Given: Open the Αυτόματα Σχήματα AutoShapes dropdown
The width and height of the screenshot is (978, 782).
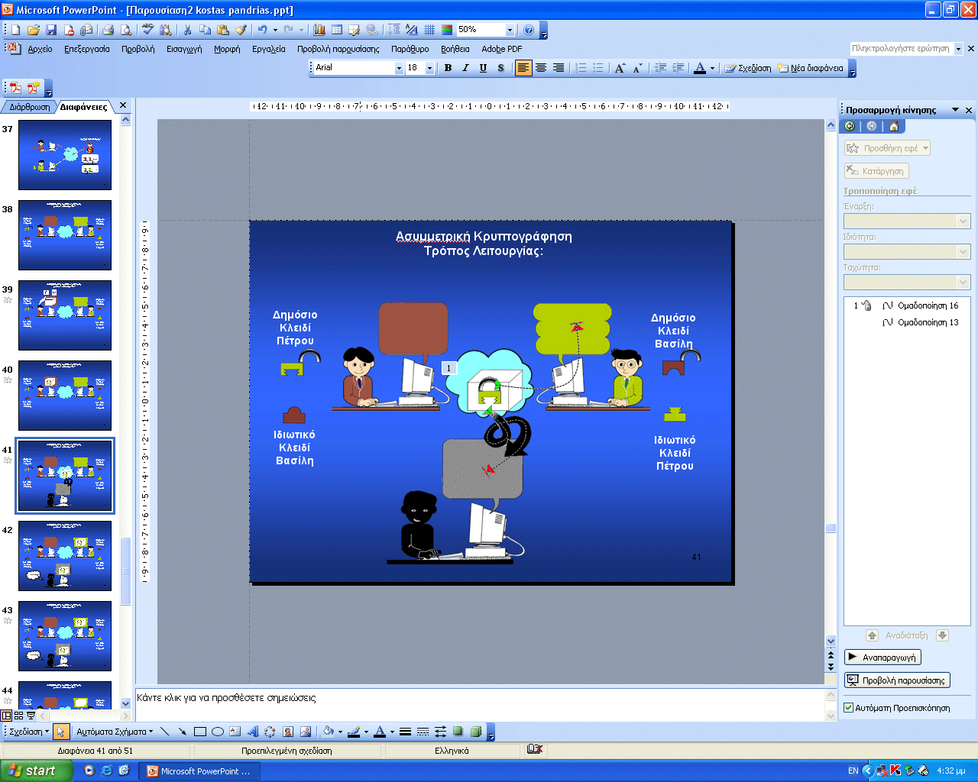Looking at the screenshot, I should tap(115, 732).
